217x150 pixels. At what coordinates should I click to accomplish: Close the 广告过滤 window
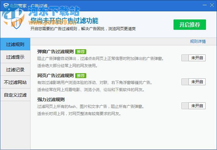211,6
